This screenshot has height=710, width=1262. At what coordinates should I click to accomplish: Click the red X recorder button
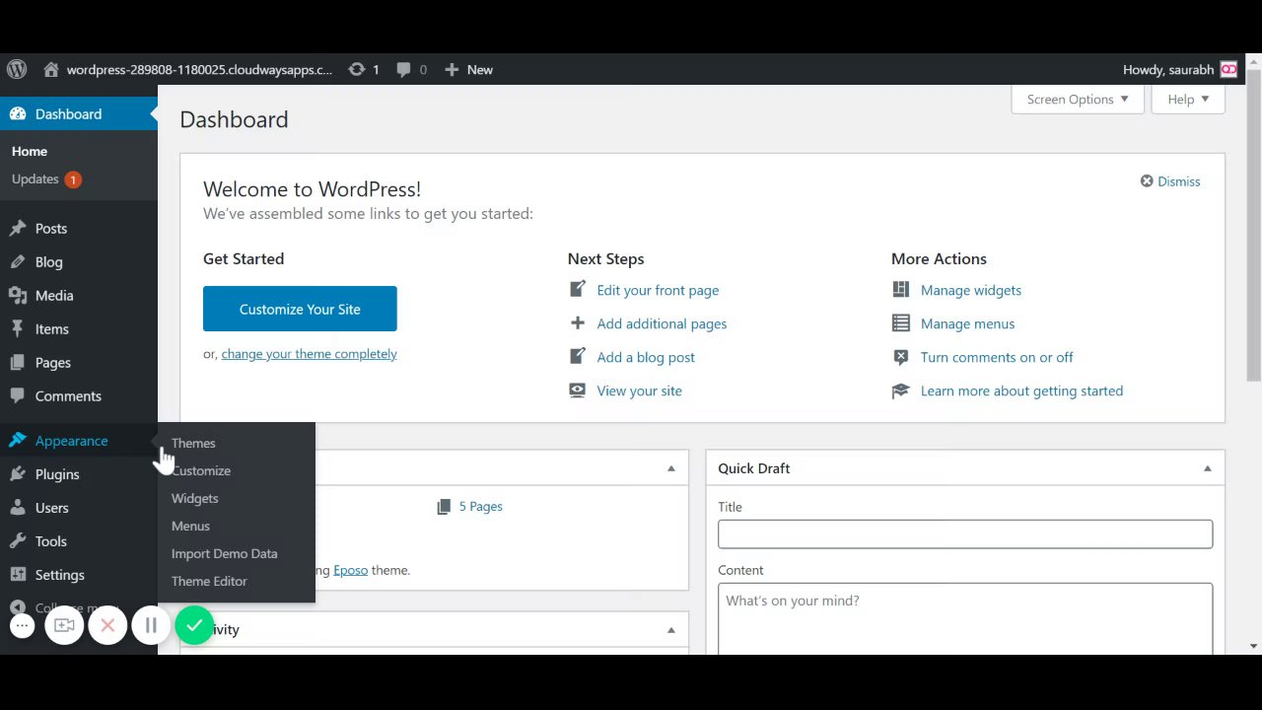coord(107,625)
